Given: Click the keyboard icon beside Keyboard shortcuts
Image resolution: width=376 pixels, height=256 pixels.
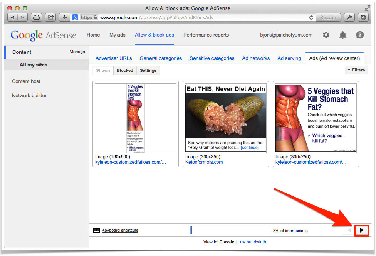Looking at the screenshot, I should (x=96, y=230).
